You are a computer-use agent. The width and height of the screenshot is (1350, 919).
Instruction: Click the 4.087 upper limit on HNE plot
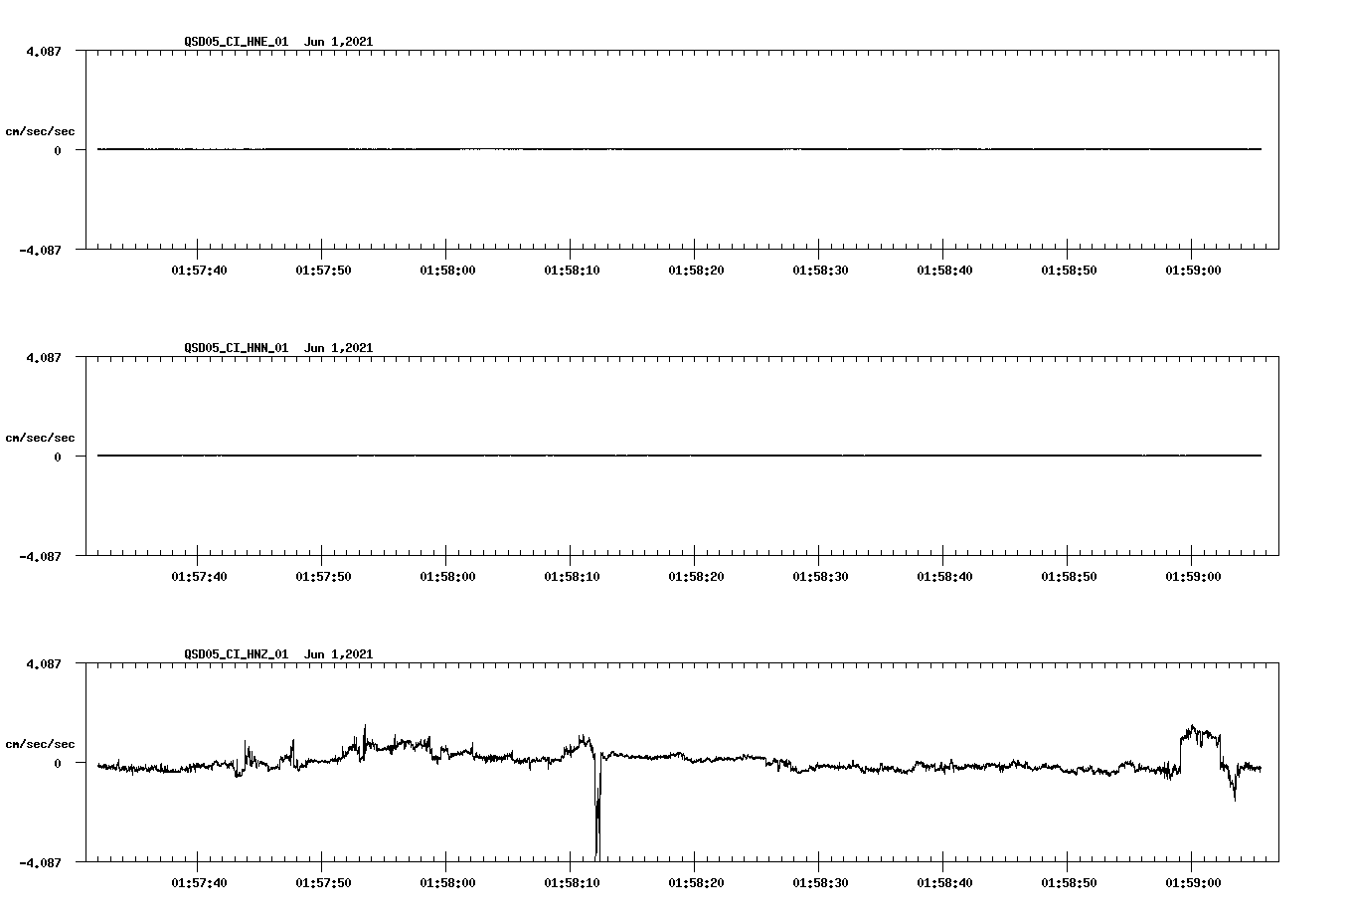click(x=44, y=51)
